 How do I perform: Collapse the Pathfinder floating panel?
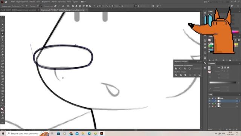198,62
